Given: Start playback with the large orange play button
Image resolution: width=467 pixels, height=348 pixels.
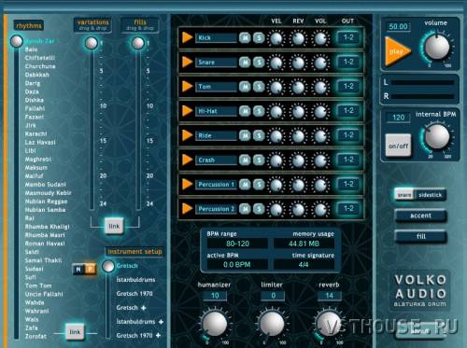Looking at the screenshot, I should 397,51.
